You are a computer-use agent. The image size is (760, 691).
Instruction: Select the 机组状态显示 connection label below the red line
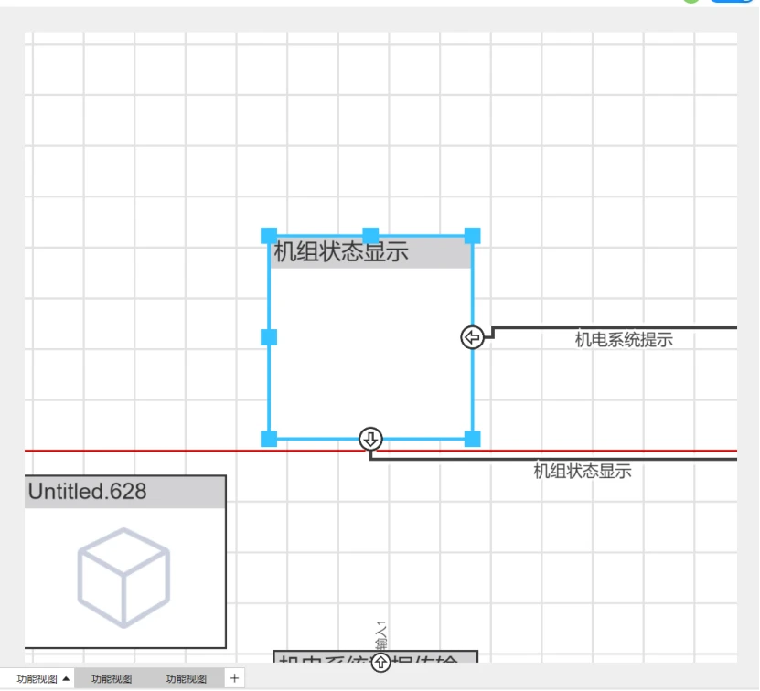583,471
